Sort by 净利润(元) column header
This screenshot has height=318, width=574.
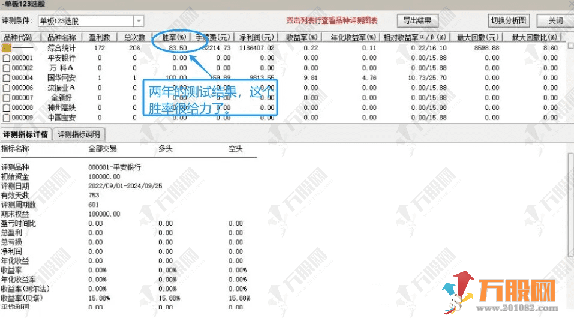tap(256, 37)
